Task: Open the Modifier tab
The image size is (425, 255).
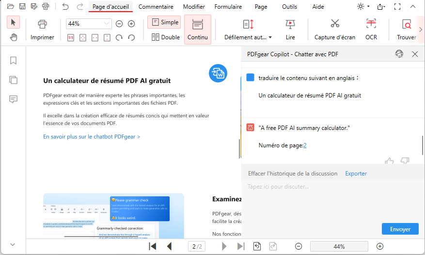Action: click(x=194, y=6)
